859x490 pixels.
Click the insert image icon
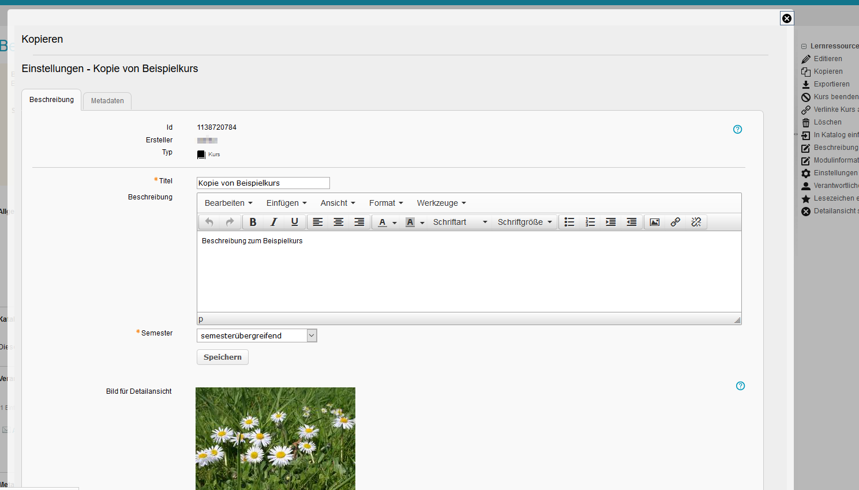(x=655, y=222)
